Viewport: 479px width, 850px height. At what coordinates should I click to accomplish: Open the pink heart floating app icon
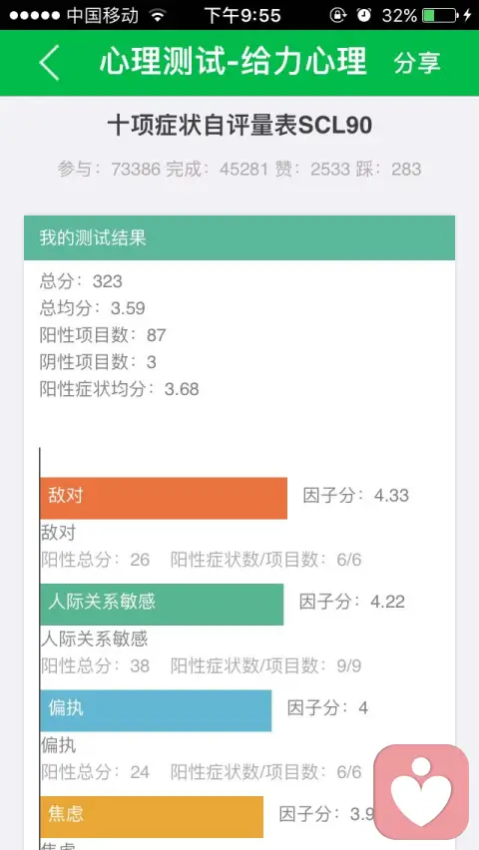[421, 792]
